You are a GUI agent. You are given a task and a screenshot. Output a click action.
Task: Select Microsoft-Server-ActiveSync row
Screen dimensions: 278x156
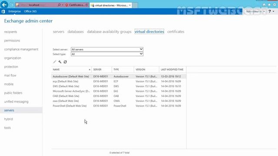click(119, 91)
